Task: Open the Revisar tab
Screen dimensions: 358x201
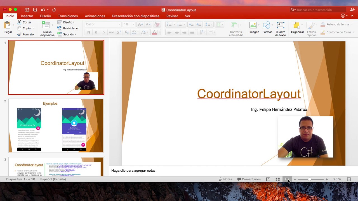Action: [172, 16]
